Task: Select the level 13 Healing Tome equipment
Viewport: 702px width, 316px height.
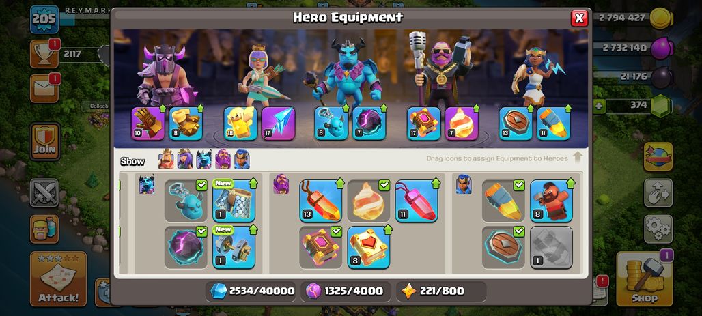Action: click(320, 201)
